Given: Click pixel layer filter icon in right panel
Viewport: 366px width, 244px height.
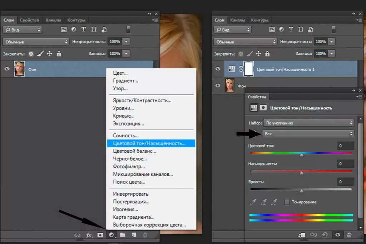Looking at the screenshot, I should (272, 29).
